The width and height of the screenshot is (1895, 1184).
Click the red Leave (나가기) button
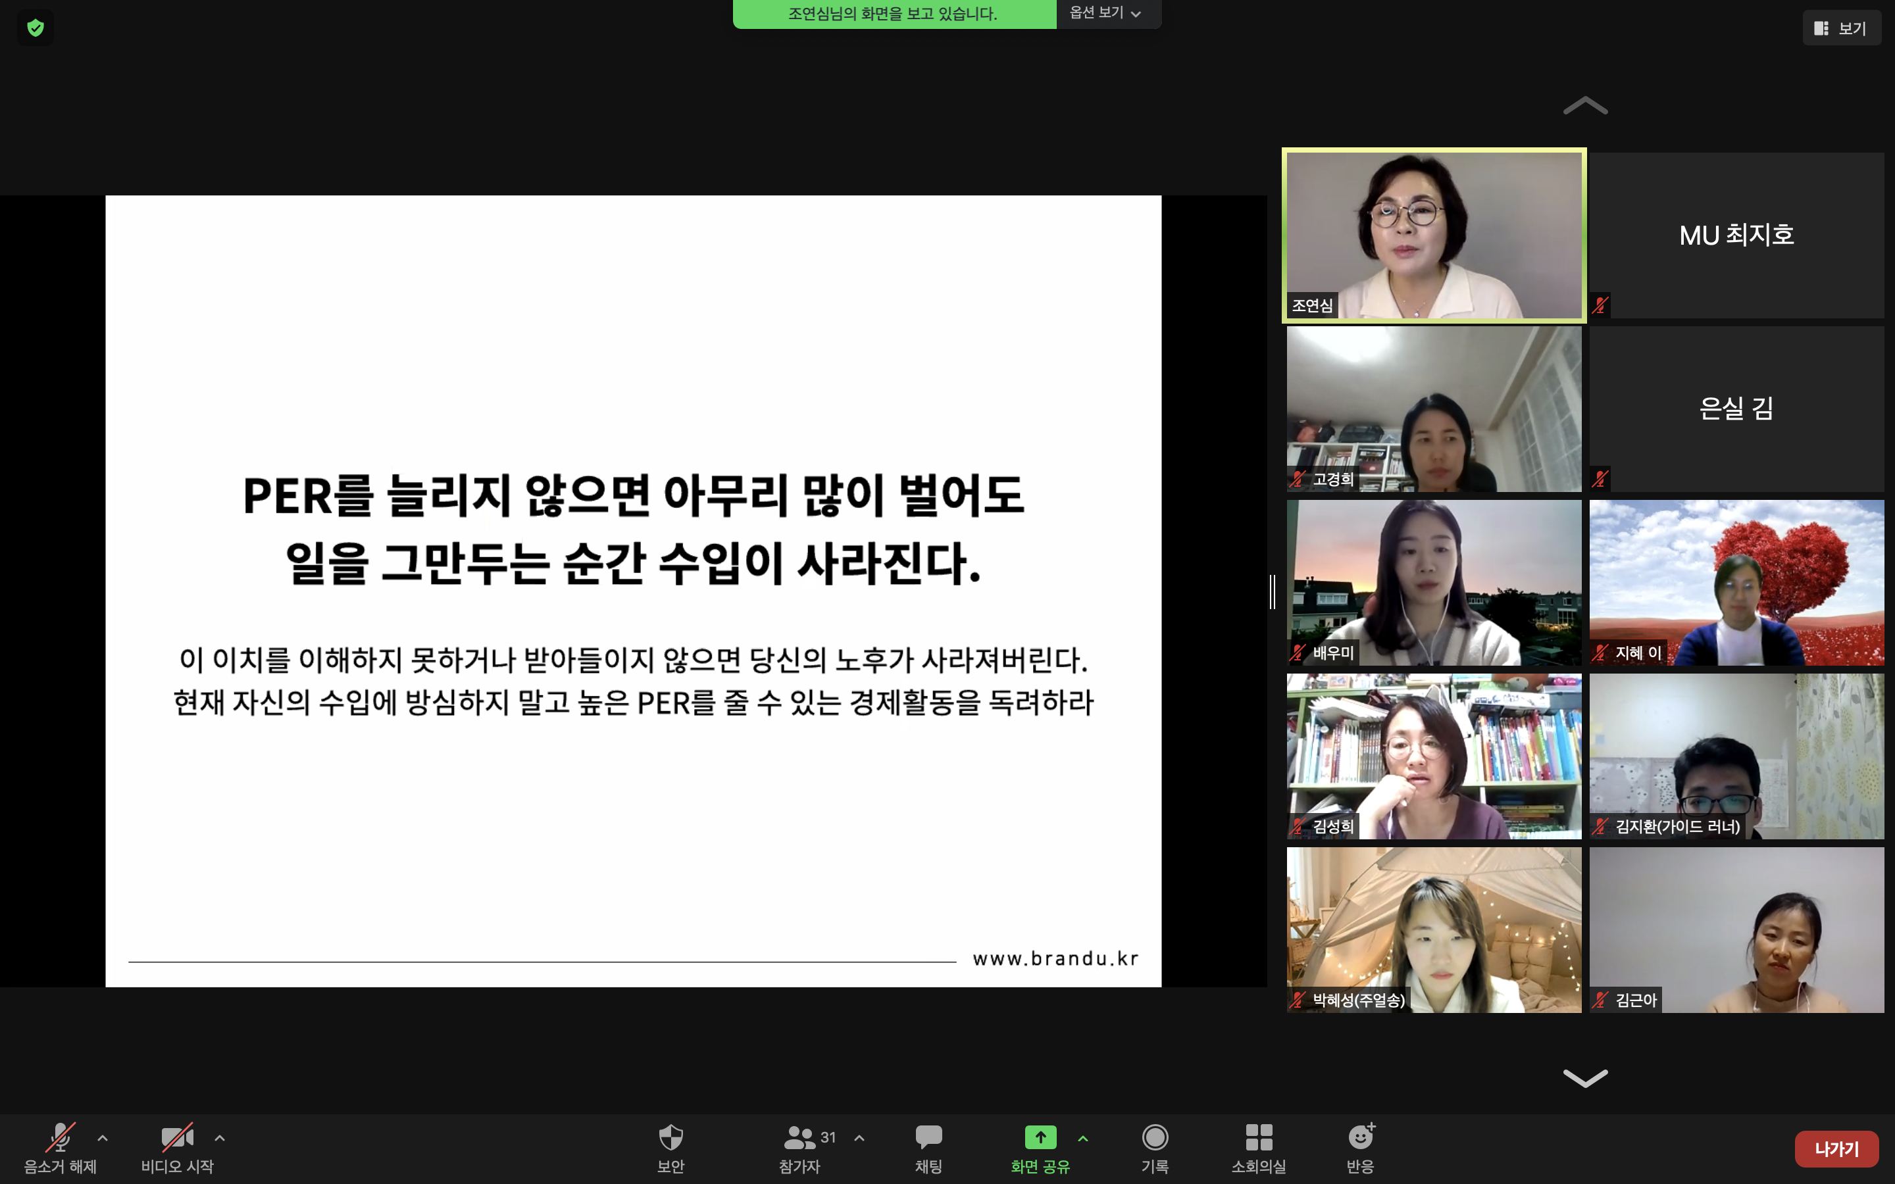pyautogui.click(x=1836, y=1148)
